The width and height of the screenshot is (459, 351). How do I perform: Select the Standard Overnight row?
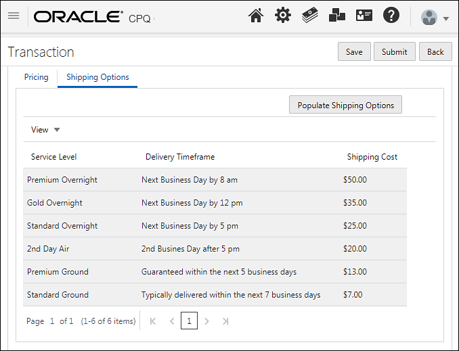pos(215,226)
